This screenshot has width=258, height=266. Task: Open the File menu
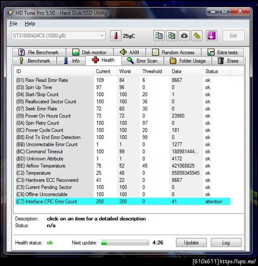click(13, 24)
